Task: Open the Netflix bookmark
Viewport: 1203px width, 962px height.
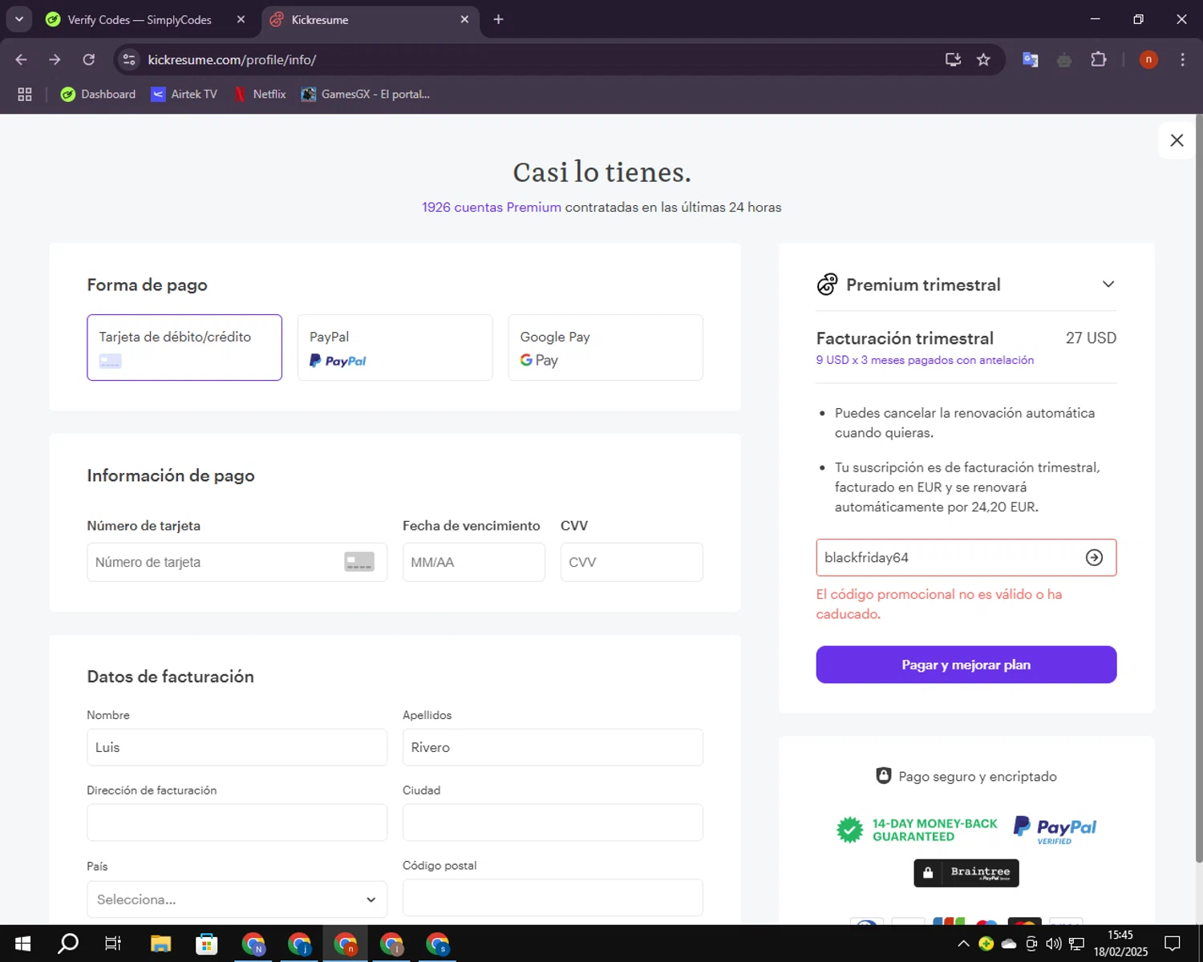Action: (x=260, y=95)
